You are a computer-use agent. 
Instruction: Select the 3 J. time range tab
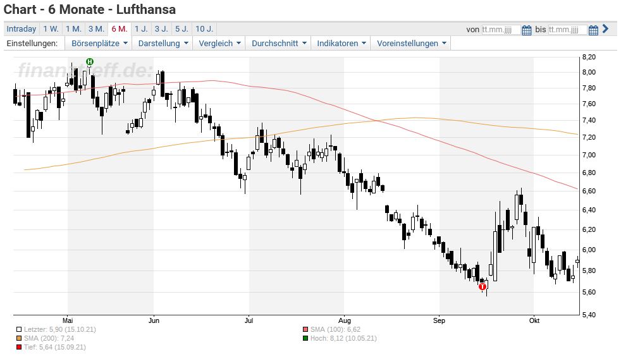[161, 29]
